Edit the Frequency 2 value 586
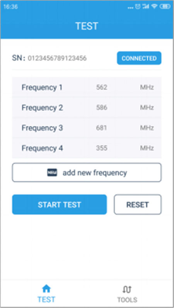The height and width of the screenshot is (308, 174). pos(102,108)
